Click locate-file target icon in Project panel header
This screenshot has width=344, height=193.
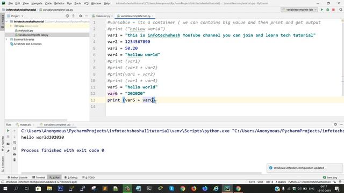pyautogui.click(x=67, y=16)
